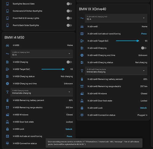This screenshot has width=153, height=149.
Task: Click the battery icon for iX xDrive40 Remaining battery percent
Action: [82, 79]
